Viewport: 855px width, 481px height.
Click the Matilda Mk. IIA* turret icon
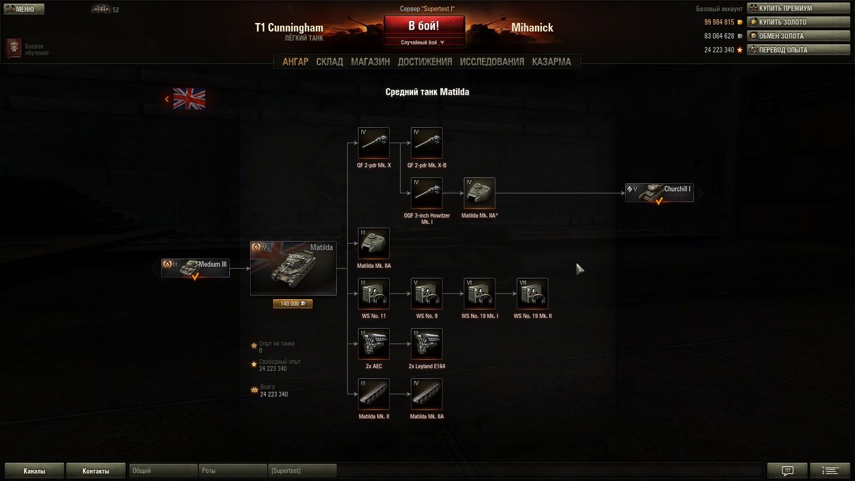point(479,193)
